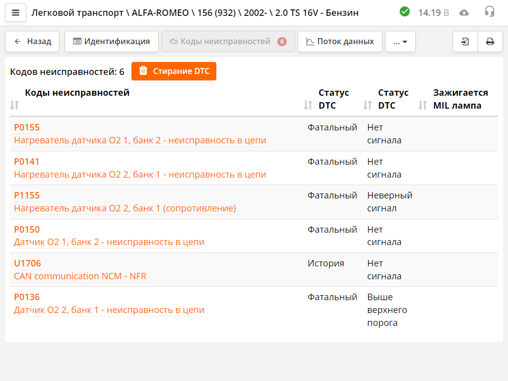Open the U1706 CAN communication code
Screen dimensions: 508x381
[27, 263]
